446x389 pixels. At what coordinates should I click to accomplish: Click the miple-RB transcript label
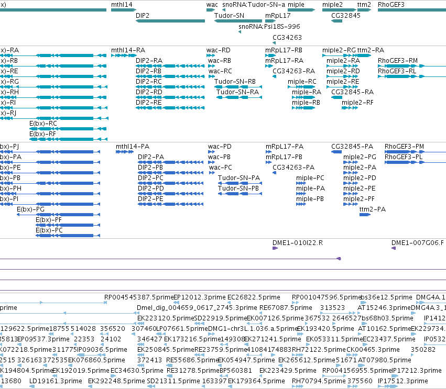point(306,103)
